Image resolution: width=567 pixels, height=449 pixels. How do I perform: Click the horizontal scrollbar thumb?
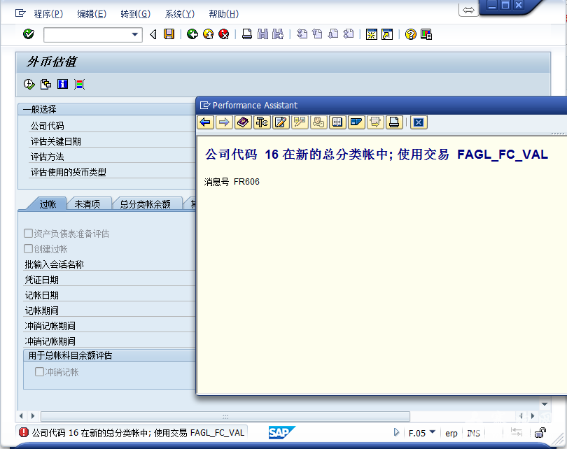coord(225,417)
